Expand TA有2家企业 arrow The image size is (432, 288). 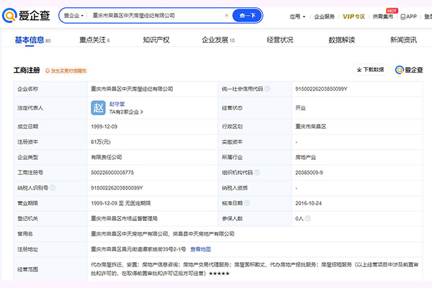(x=141, y=112)
